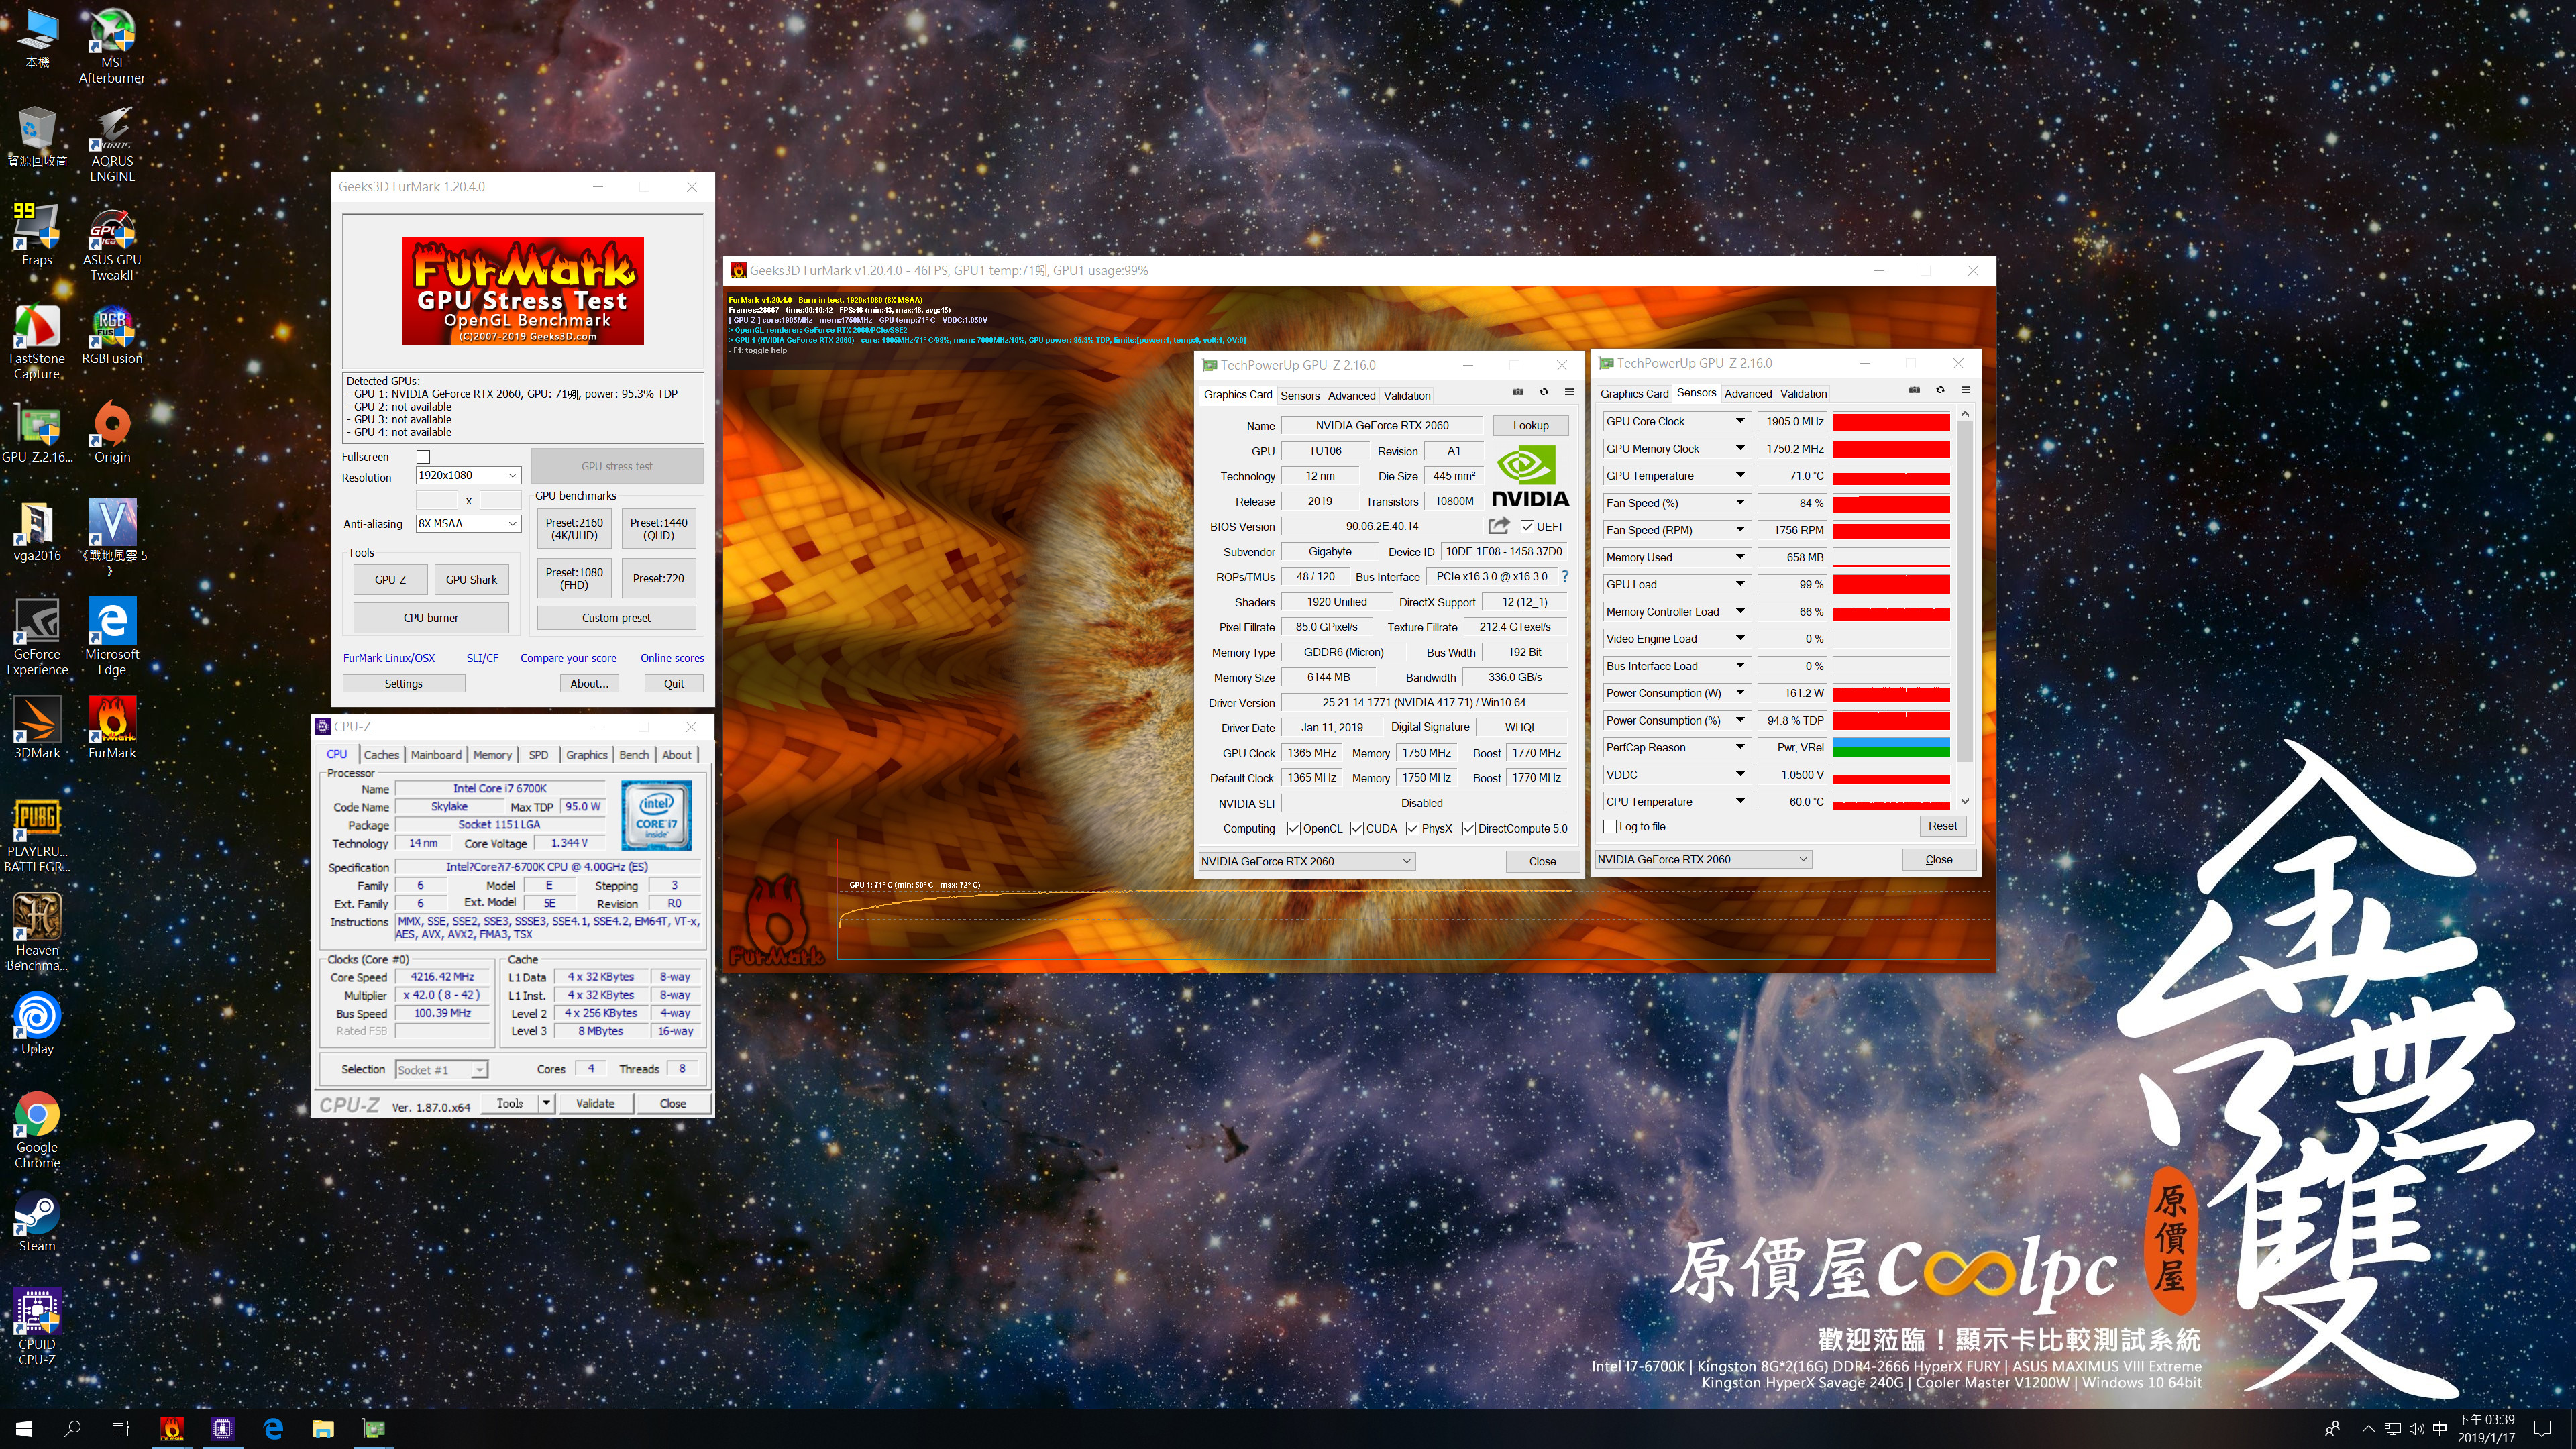This screenshot has height=1449, width=2576.
Task: Open GPU selector dropdown in GPU-Z Graphics Card window
Action: coord(1306,861)
